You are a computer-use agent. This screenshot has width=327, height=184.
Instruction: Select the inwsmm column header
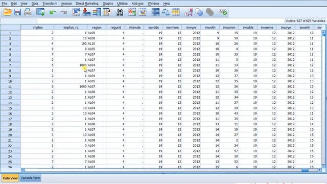(229, 27)
